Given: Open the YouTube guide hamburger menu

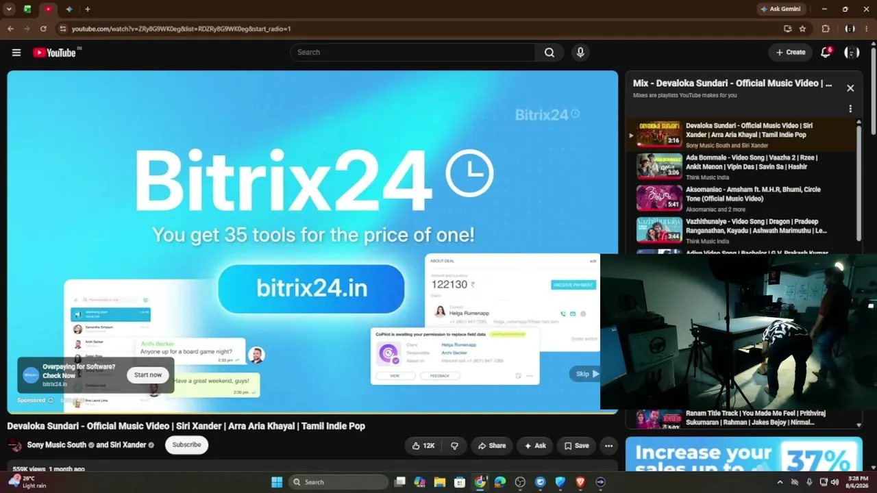Looking at the screenshot, I should pos(16,53).
